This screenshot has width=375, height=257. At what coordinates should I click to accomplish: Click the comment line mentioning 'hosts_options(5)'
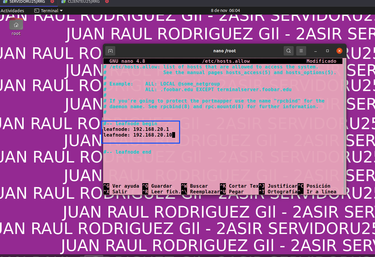click(220, 73)
